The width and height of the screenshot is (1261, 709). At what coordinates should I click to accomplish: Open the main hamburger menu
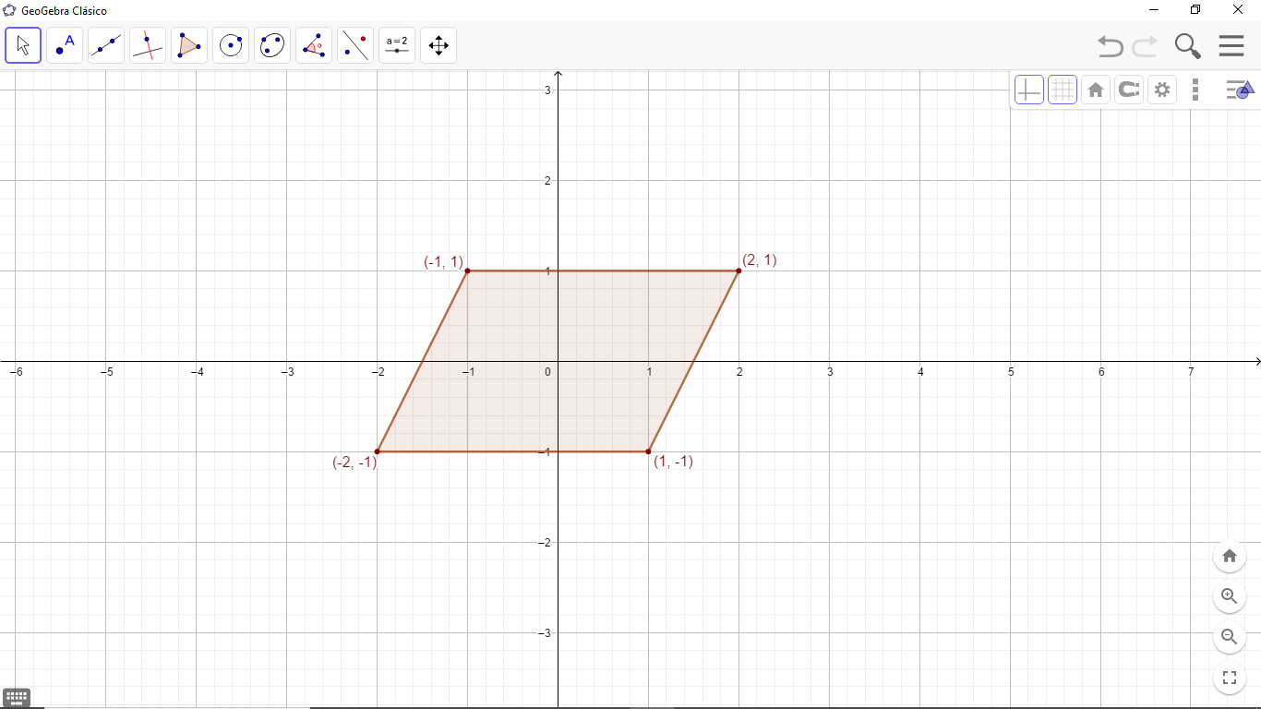1231,45
